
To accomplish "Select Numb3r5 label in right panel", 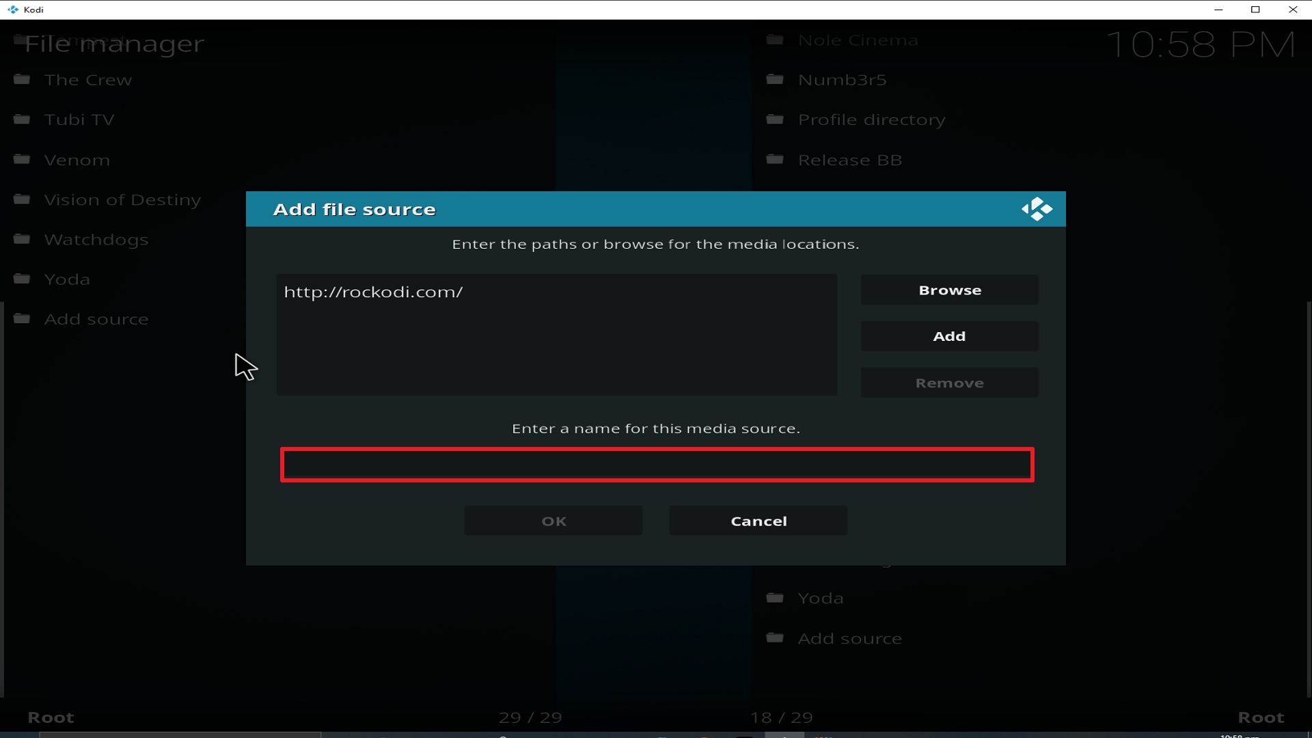I will click(x=843, y=80).
